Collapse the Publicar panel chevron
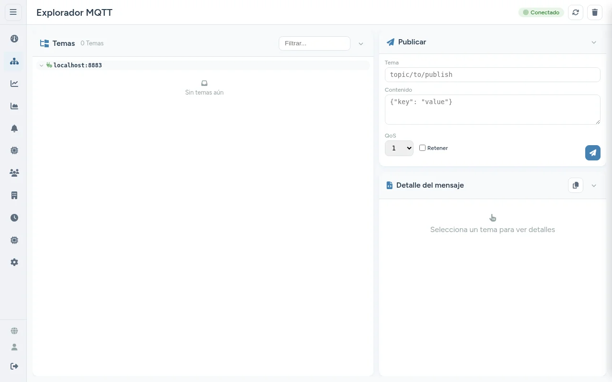The height and width of the screenshot is (382, 612). tap(594, 42)
